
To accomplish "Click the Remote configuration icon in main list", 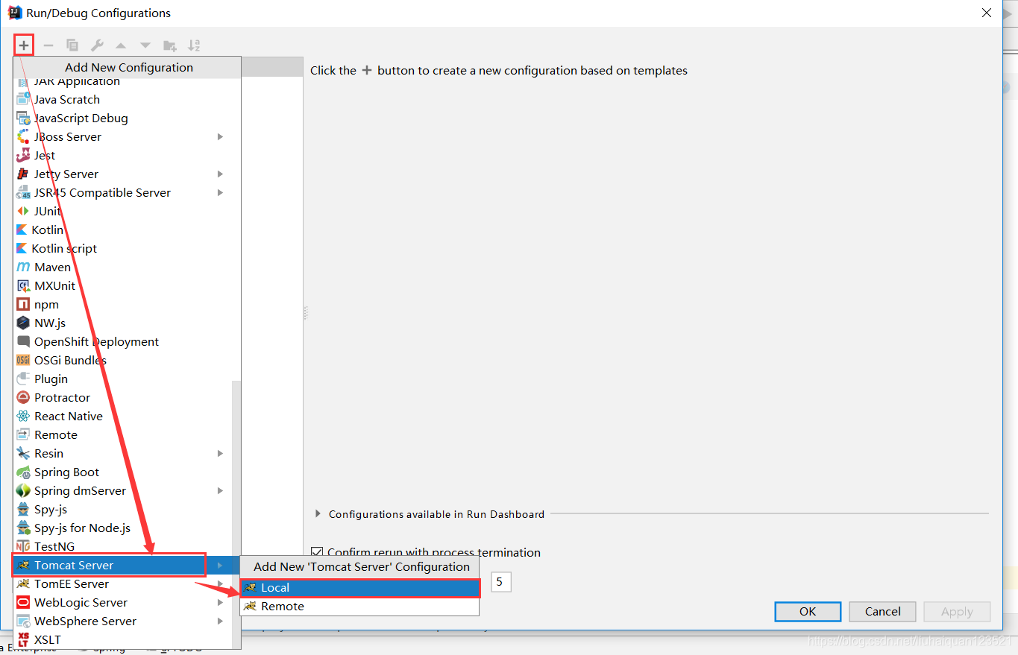I will [23, 434].
